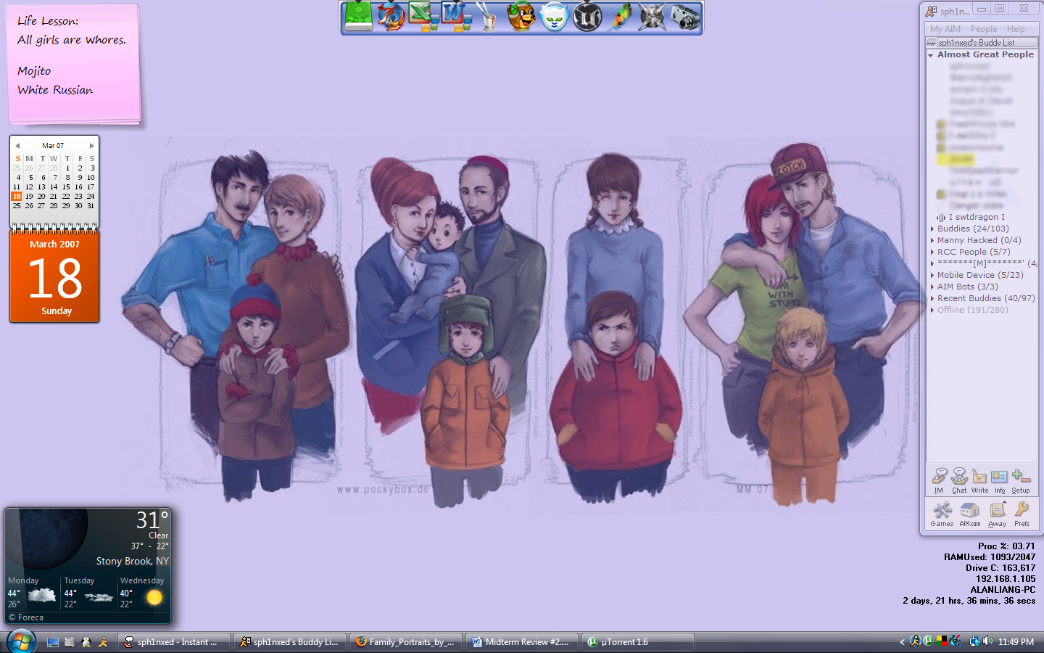Click the µTorrent system tray icon
The image size is (1044, 653).
point(928,641)
